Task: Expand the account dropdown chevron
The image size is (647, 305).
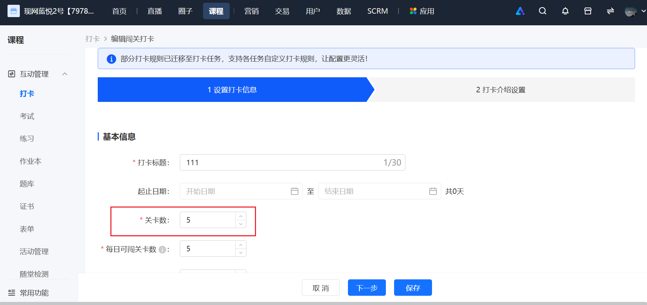Action: click(644, 11)
